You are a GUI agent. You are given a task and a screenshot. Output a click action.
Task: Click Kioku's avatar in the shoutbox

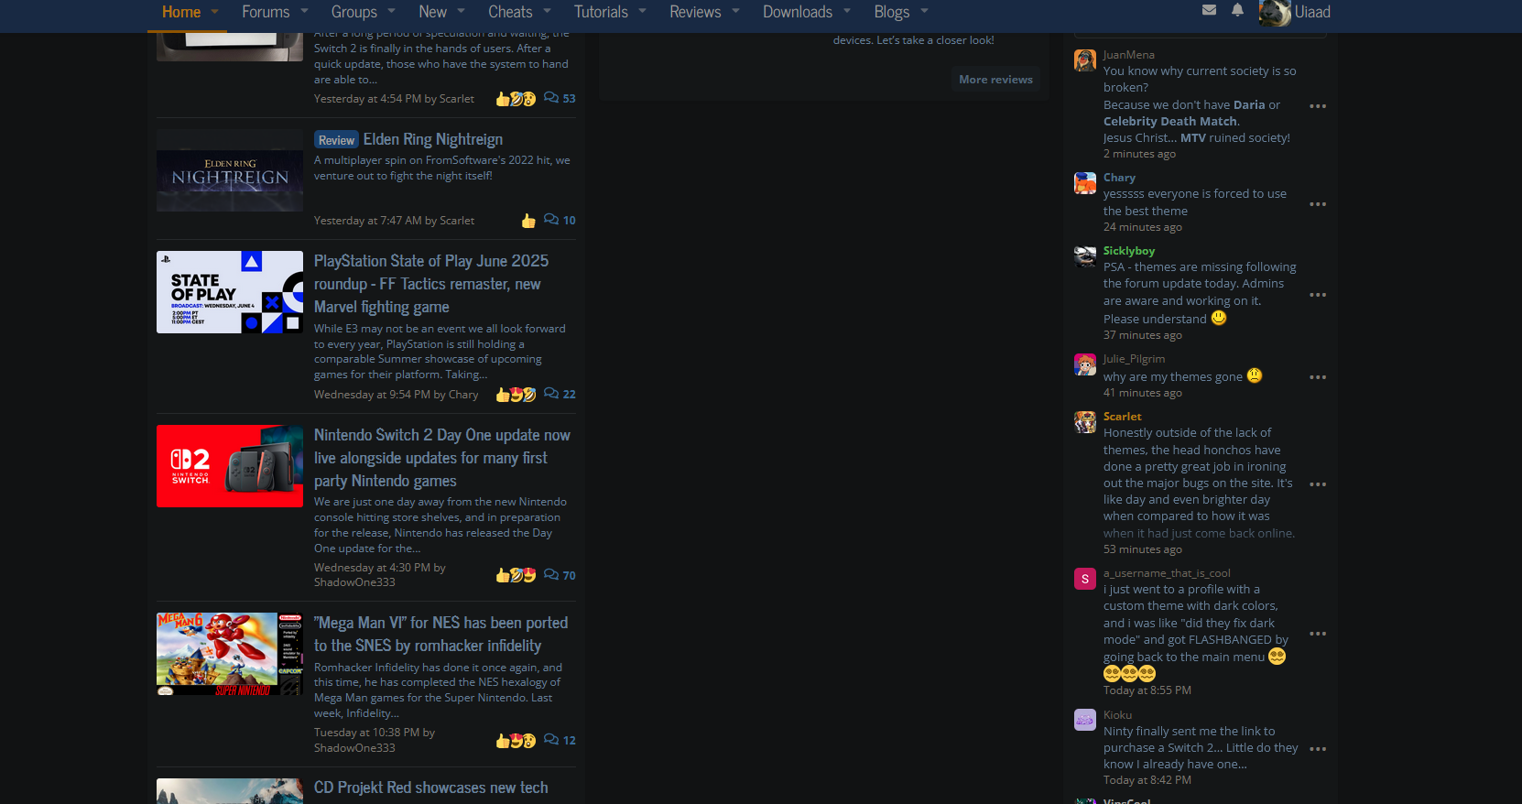pyautogui.click(x=1085, y=720)
